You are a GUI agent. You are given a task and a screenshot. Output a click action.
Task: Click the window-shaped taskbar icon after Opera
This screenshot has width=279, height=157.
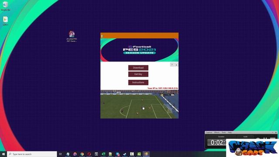[x=96, y=154]
